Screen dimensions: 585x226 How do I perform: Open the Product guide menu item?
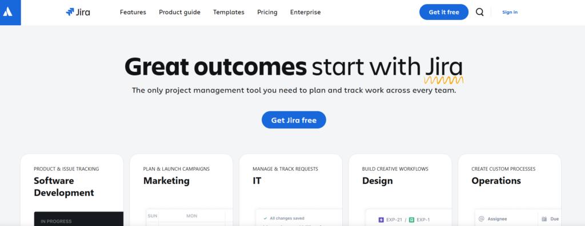pos(179,12)
